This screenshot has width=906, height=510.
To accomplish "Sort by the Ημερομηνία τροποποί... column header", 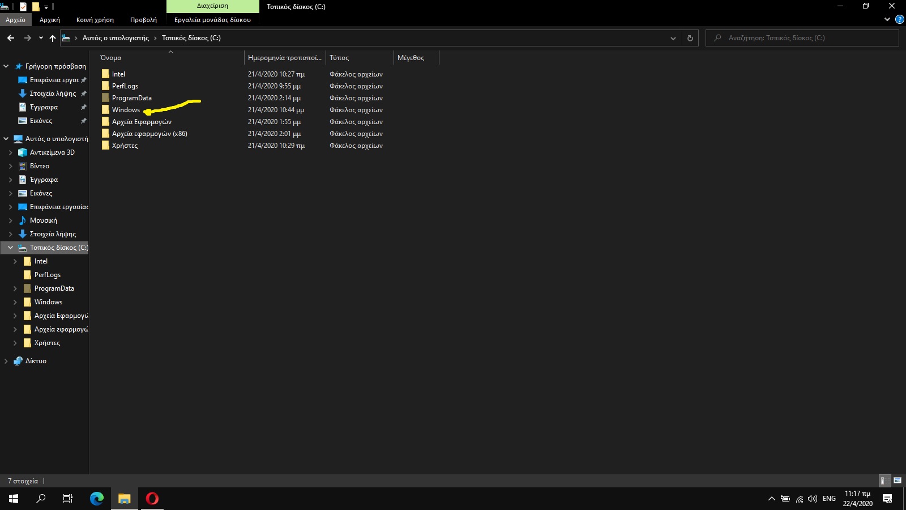I will click(x=285, y=58).
